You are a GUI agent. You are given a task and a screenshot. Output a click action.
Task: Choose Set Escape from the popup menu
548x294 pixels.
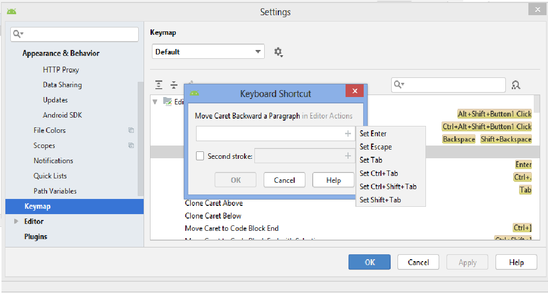click(x=375, y=147)
